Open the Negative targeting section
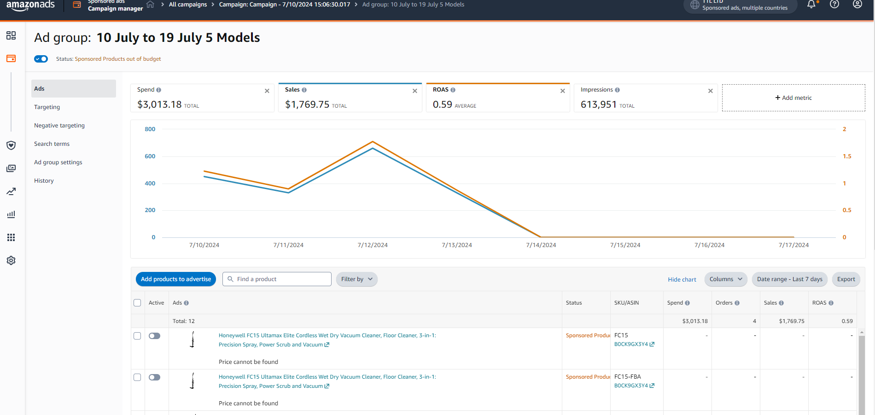Image resolution: width=875 pixels, height=415 pixels. pos(59,126)
